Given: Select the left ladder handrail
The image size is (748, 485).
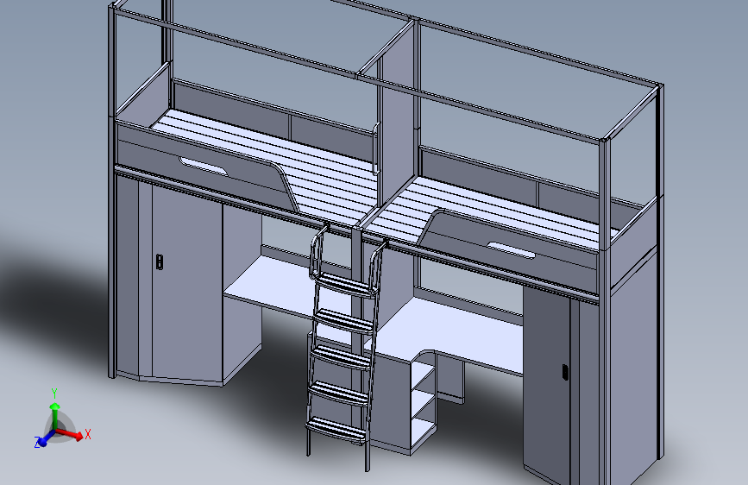Looking at the screenshot, I should click(316, 252).
